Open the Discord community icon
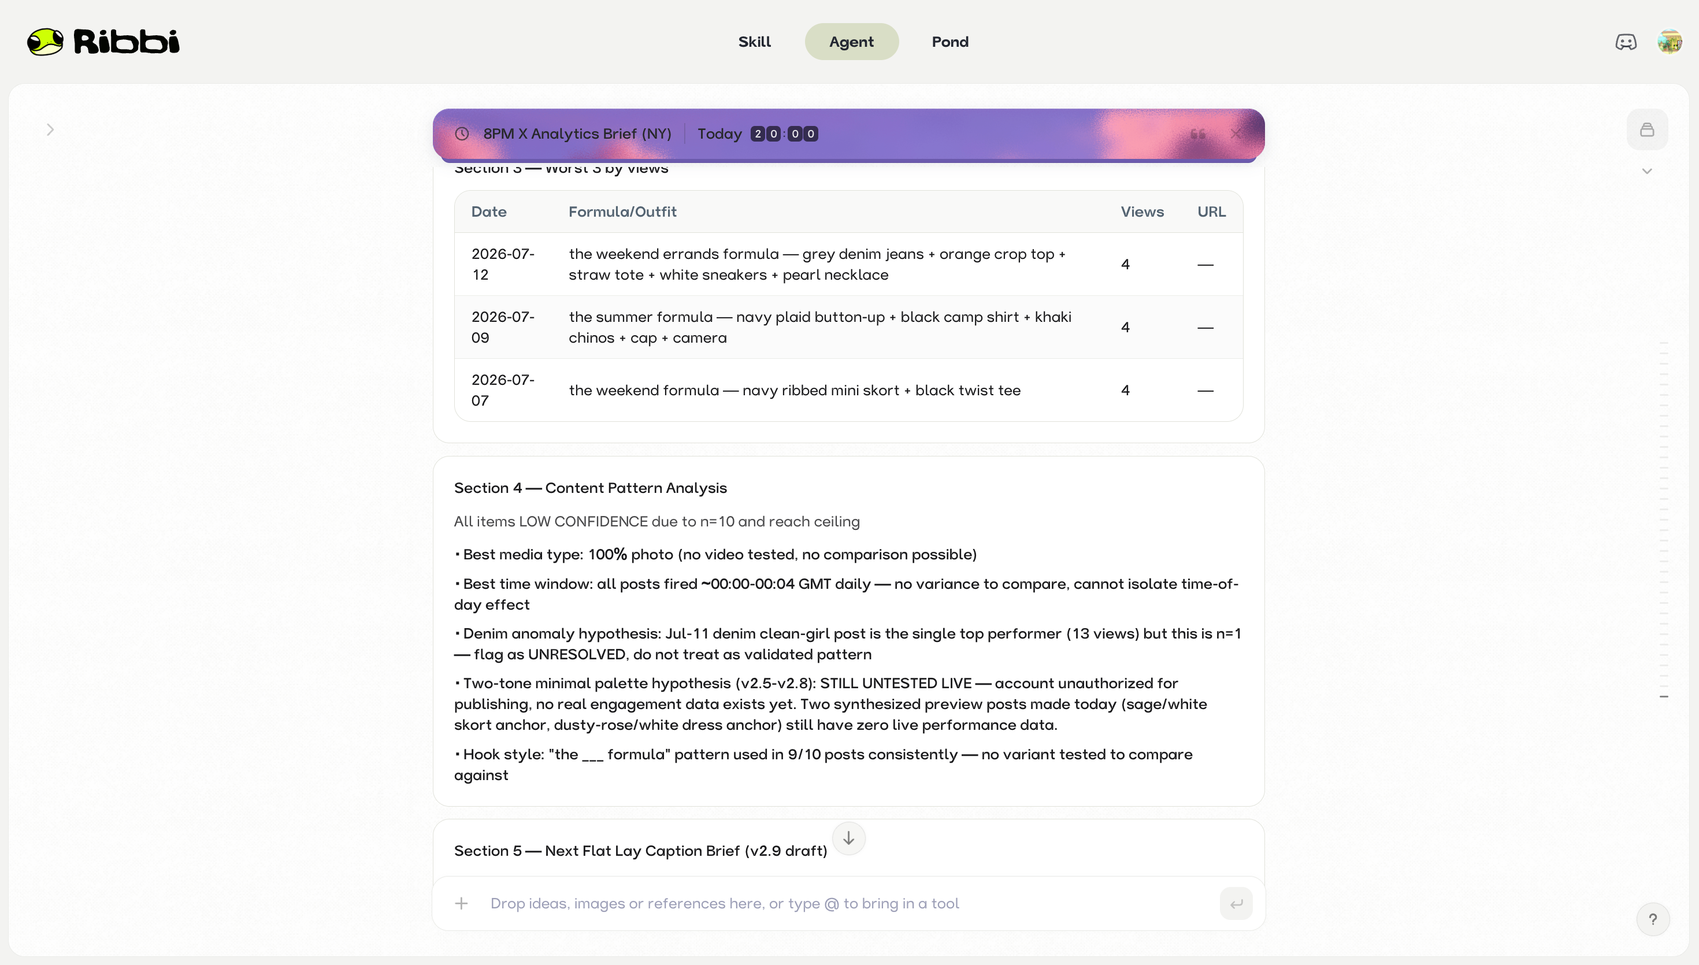 click(1626, 42)
